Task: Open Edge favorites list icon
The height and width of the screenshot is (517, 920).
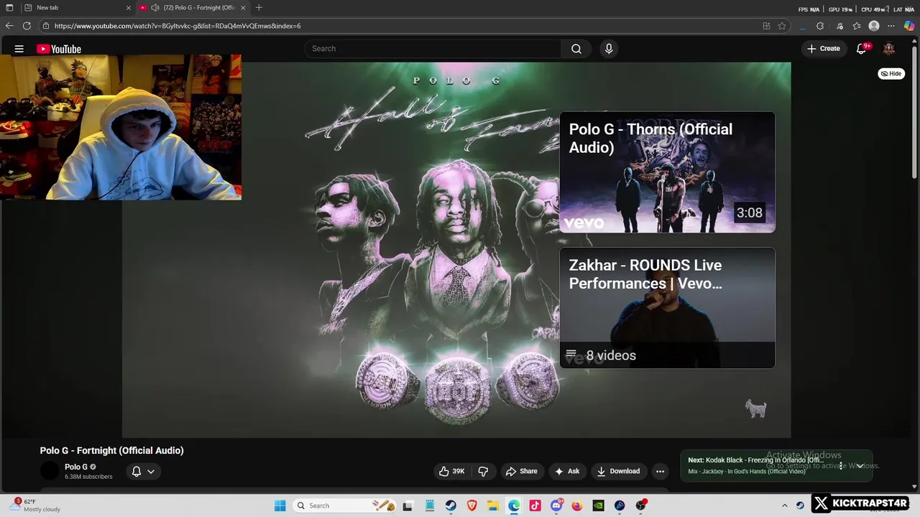Action: pos(857,26)
